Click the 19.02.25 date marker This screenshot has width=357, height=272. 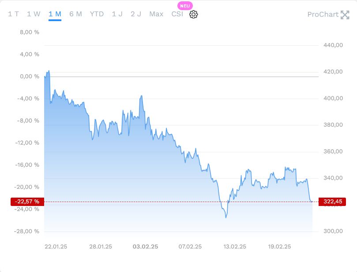280,246
